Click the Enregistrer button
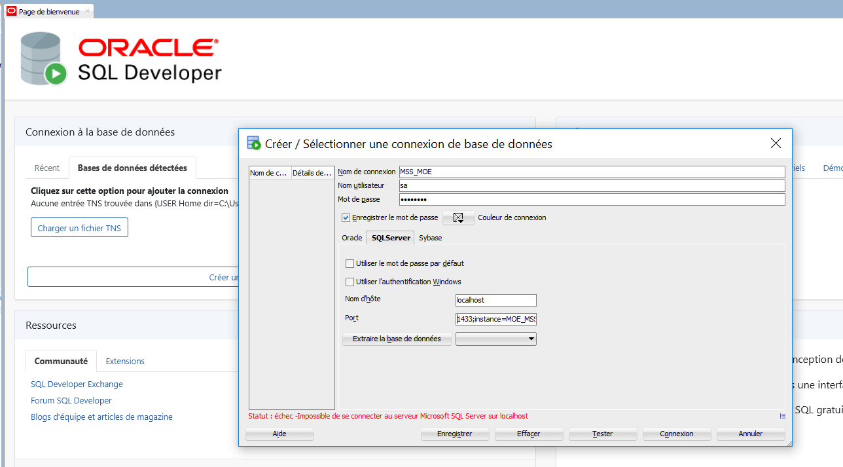The height and width of the screenshot is (467, 843). coord(455,434)
